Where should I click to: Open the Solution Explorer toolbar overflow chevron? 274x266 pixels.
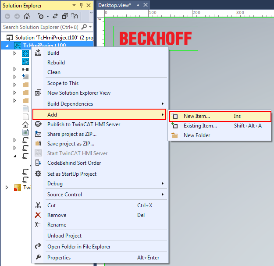pos(91,13)
